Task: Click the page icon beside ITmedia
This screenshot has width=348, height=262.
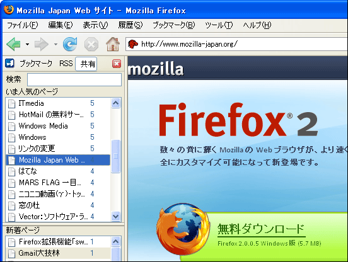Action: click(x=11, y=103)
